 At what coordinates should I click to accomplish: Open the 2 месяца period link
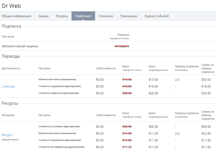(x=8, y=87)
